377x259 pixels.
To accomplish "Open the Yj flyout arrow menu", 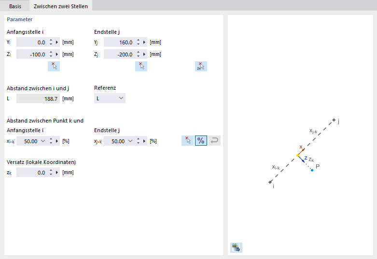I will coord(144,42).
